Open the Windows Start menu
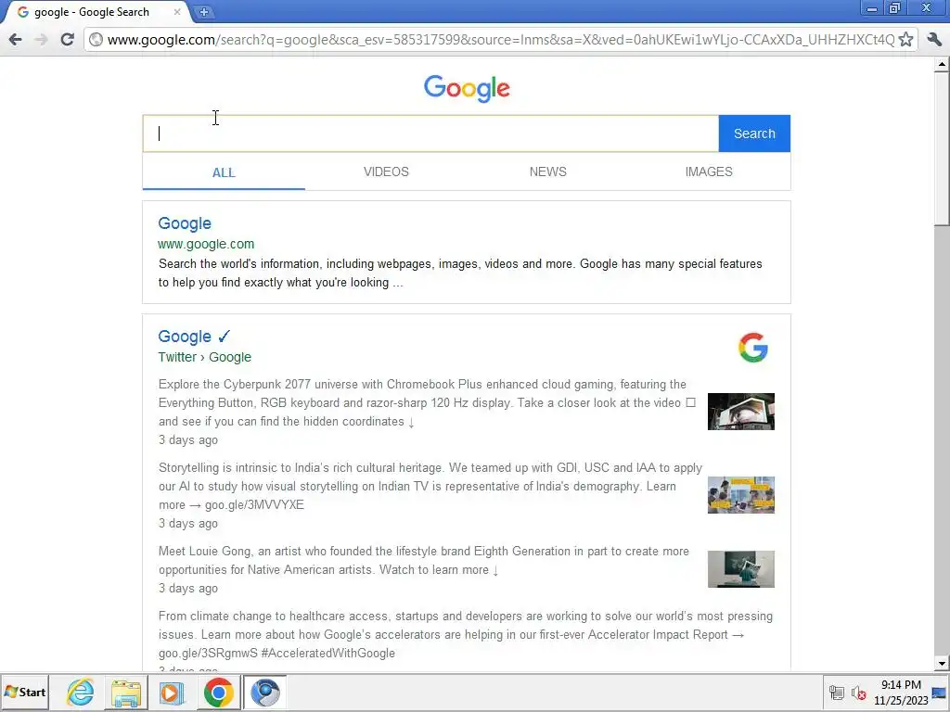Screen dimensions: 950x712 pyautogui.click(x=25, y=692)
